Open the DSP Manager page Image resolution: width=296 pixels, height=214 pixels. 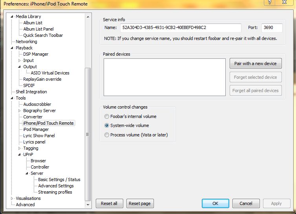36,54
